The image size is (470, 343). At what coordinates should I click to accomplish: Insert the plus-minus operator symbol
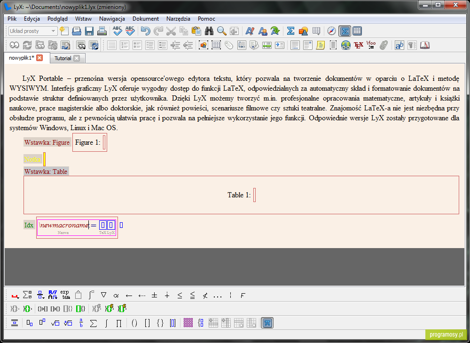154,296
